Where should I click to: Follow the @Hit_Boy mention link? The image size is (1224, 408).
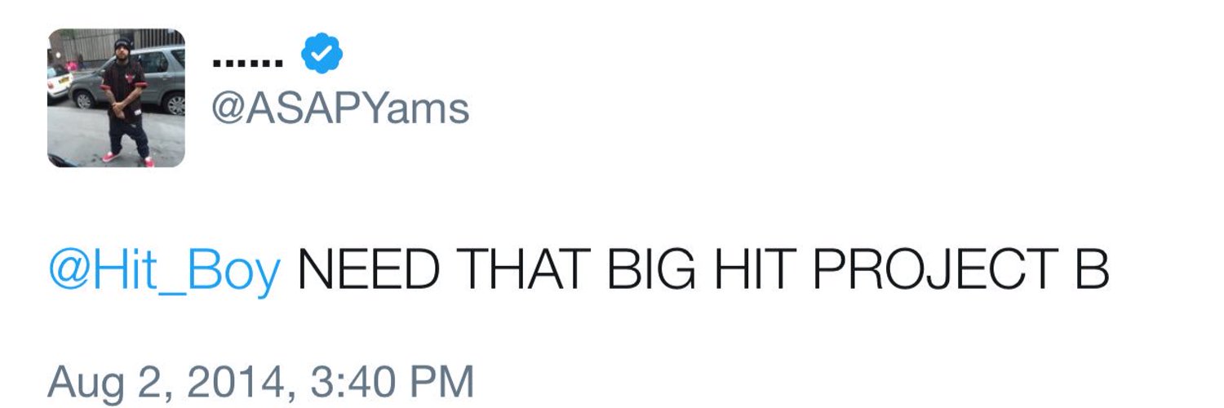(x=164, y=271)
